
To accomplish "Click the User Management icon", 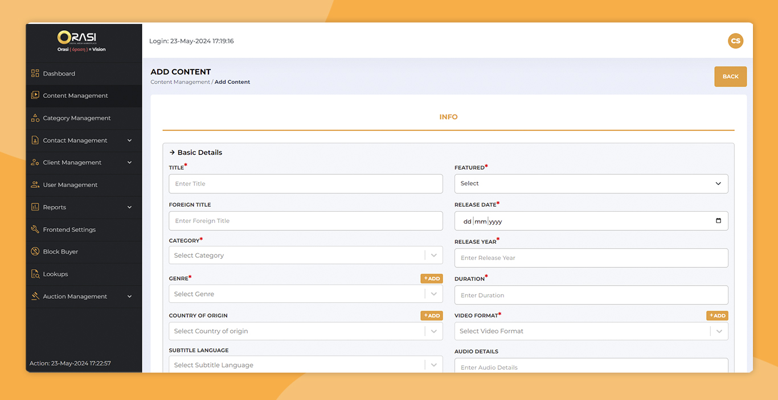I will 35,185.
